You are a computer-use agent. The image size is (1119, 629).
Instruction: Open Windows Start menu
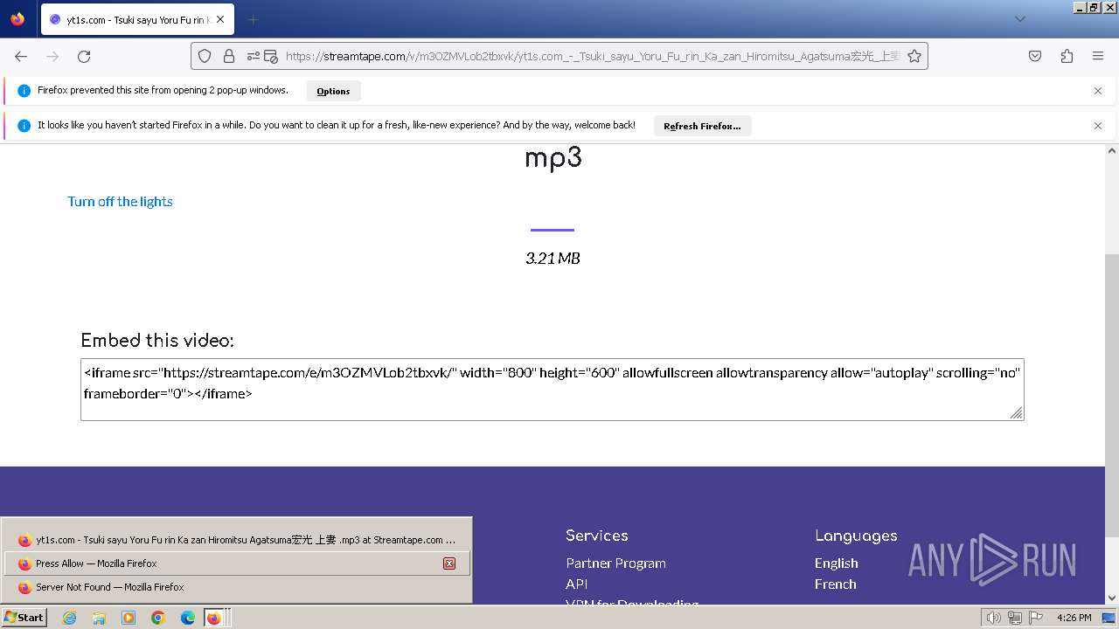coord(24,618)
